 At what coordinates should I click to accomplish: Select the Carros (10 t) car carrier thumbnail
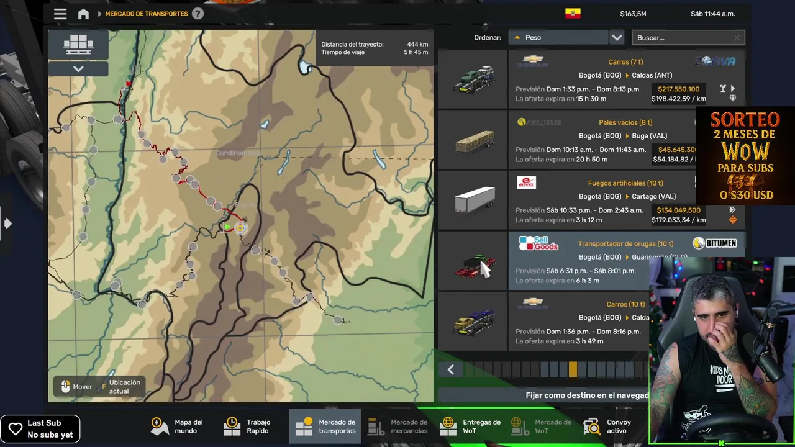pos(473,322)
